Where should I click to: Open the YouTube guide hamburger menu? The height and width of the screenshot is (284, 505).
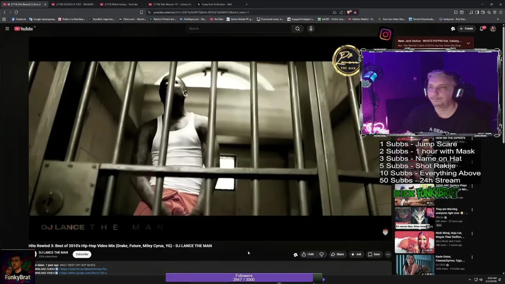point(7,28)
